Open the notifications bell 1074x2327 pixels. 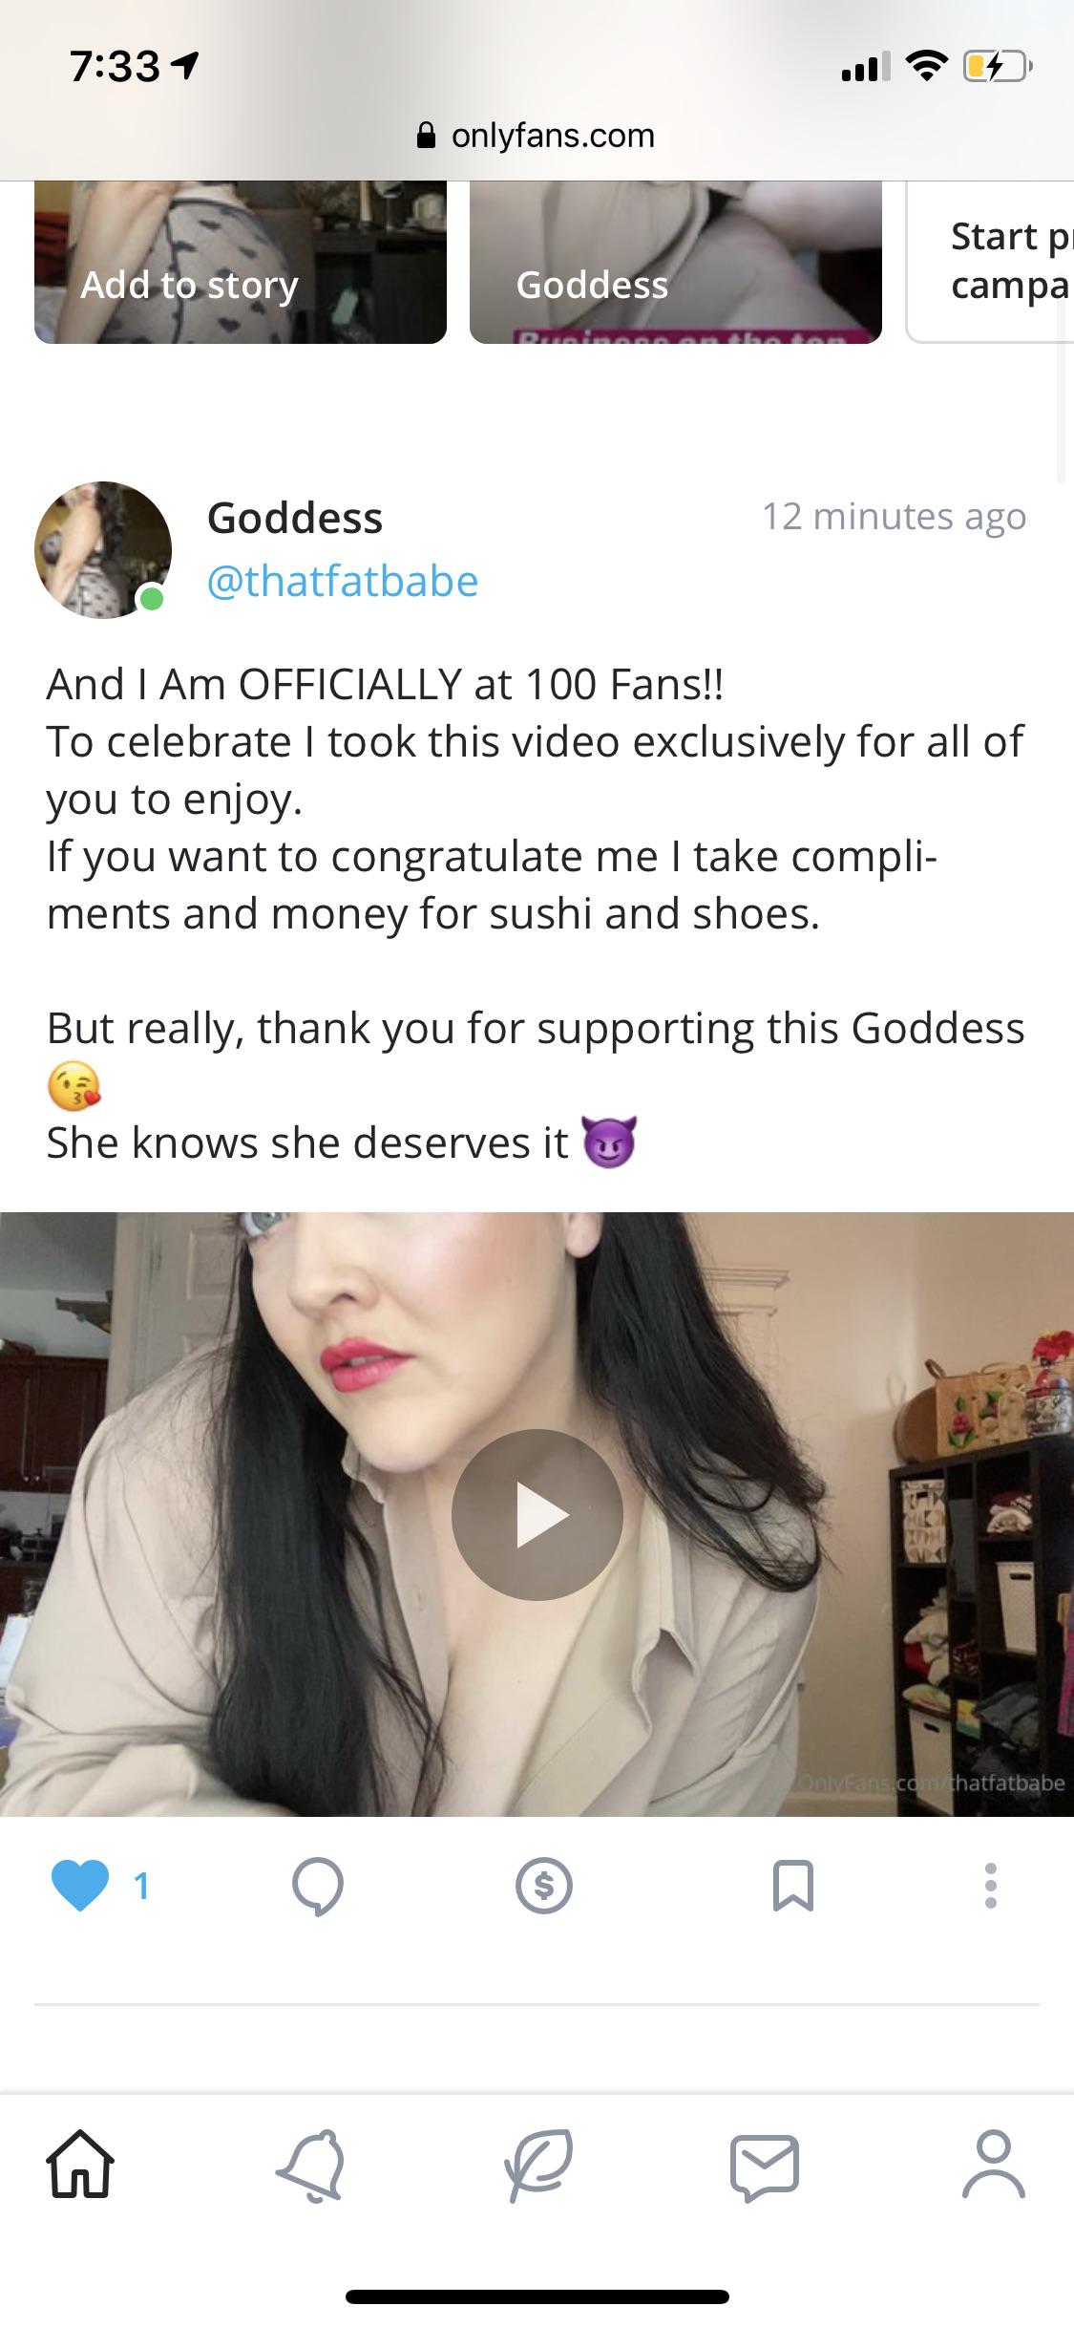tap(311, 2166)
